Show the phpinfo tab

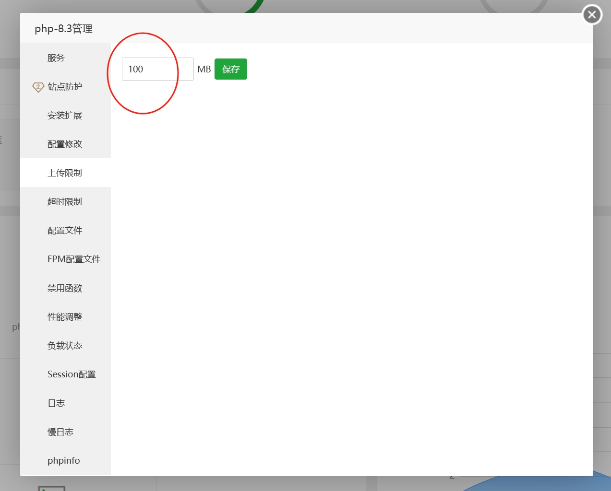click(65, 460)
